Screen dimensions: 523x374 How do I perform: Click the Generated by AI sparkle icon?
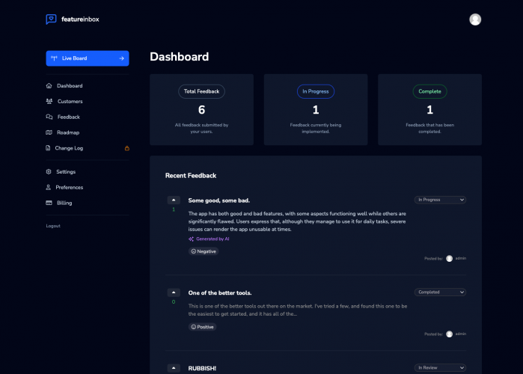pyautogui.click(x=191, y=239)
